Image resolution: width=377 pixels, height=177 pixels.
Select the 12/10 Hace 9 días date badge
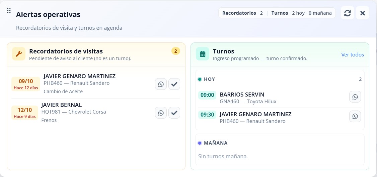point(25,113)
